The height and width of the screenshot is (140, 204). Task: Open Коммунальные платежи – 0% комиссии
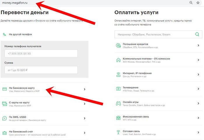tap(158, 60)
